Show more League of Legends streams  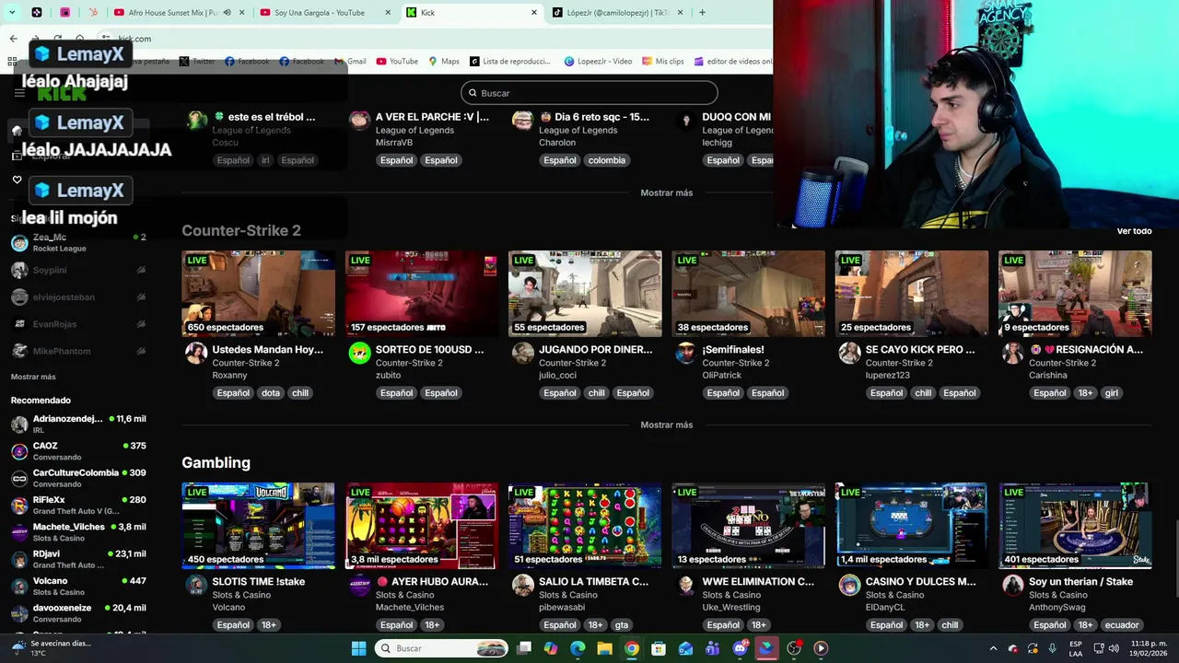[666, 192]
